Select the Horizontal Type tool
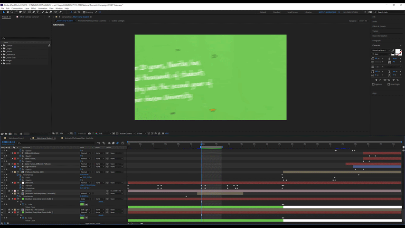405x228 pixels. pyautogui.click(x=38, y=12)
